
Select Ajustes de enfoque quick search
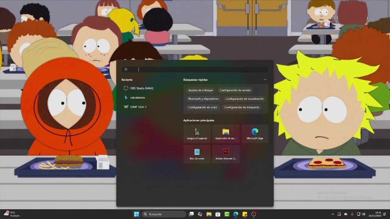(x=200, y=90)
